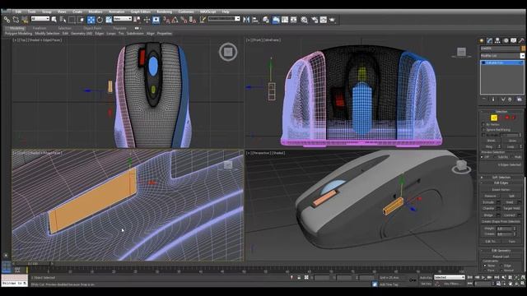Collapse the Edit Edges rollout
Viewport: 527px width, 296px height.
tap(501, 183)
